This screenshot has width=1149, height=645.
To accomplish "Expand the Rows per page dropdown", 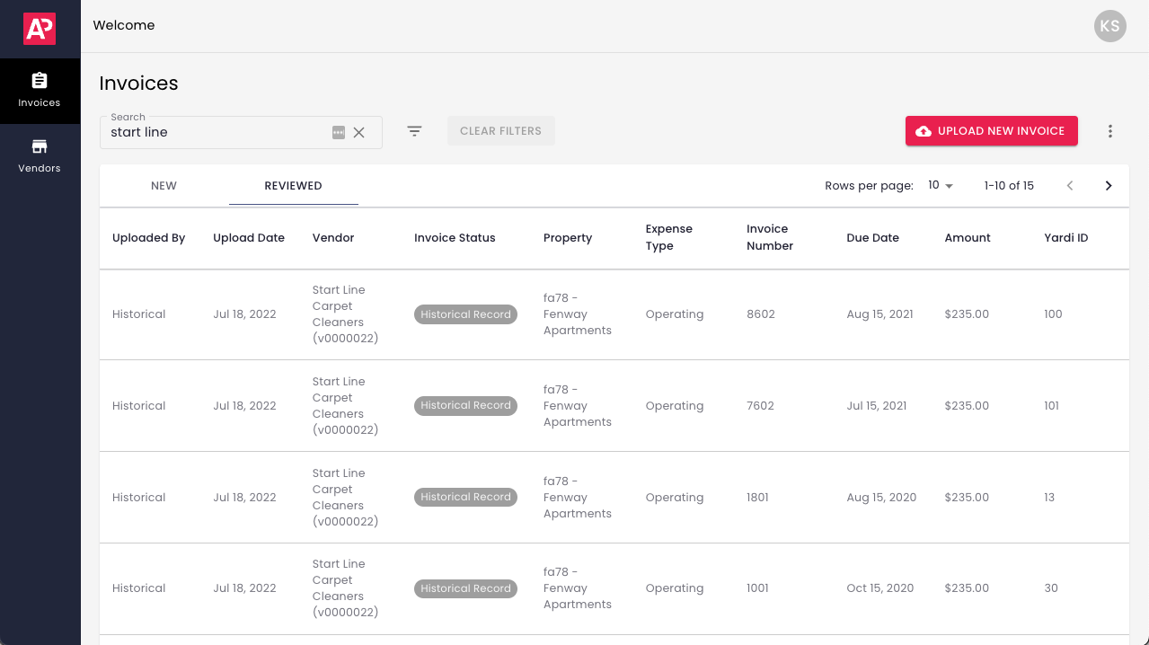I will coord(941,186).
